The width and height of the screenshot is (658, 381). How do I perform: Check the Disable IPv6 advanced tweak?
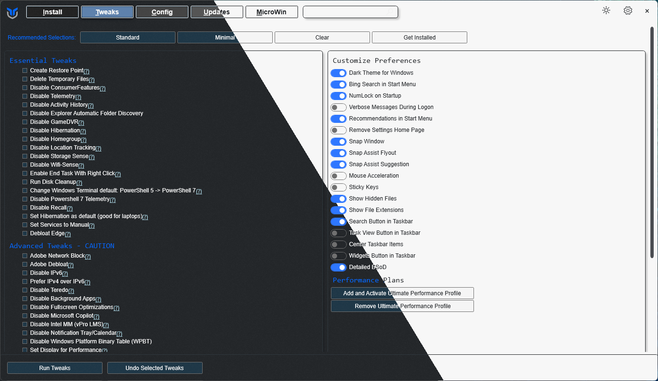coord(25,273)
